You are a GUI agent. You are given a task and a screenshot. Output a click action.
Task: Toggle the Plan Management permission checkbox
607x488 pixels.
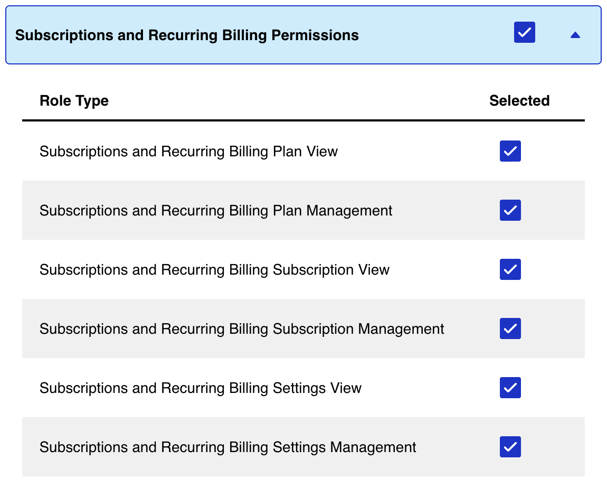pyautogui.click(x=510, y=210)
